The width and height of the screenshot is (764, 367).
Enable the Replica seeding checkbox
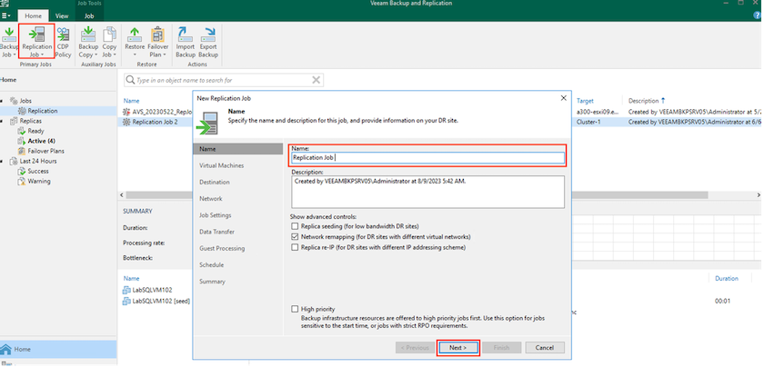pyautogui.click(x=295, y=226)
